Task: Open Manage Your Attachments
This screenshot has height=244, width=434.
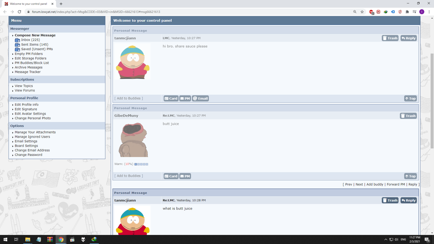Action: pyautogui.click(x=35, y=132)
